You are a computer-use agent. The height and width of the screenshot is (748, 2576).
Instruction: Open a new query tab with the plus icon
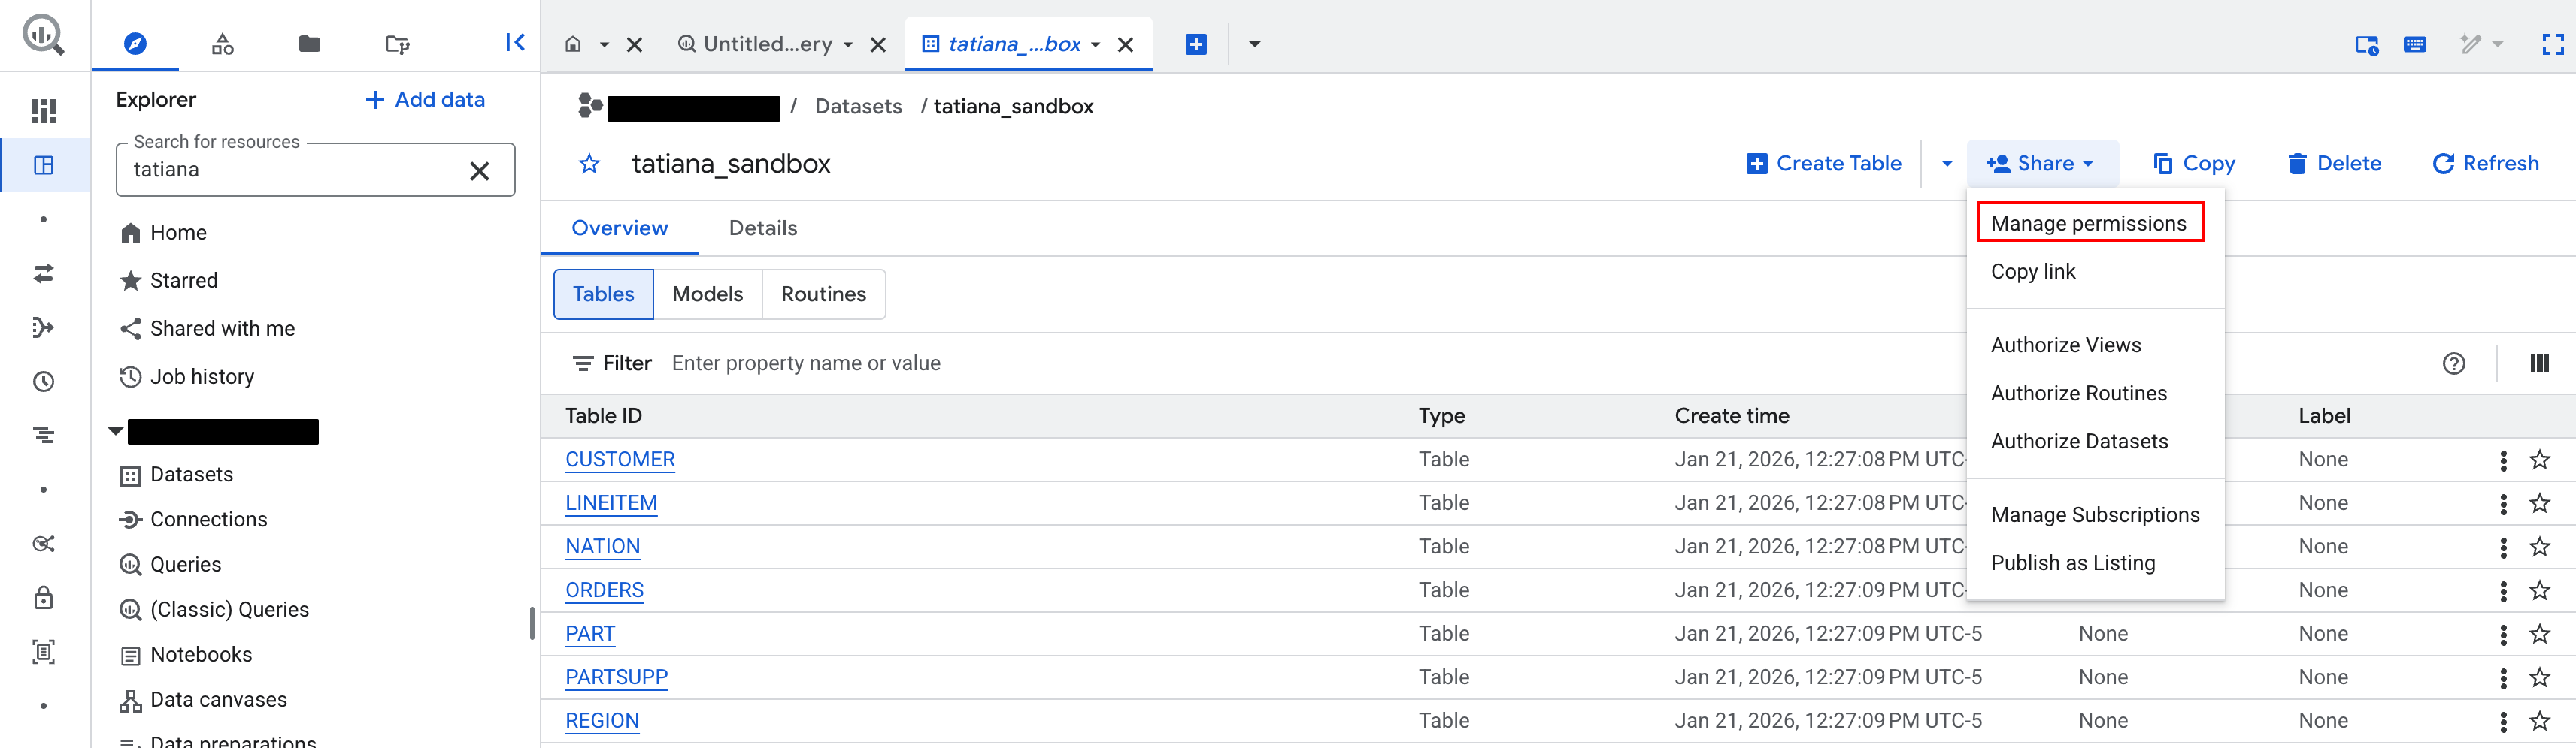pos(1196,44)
